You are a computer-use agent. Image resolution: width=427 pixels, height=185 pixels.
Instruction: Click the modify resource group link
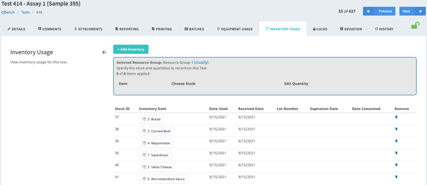pyautogui.click(x=201, y=63)
